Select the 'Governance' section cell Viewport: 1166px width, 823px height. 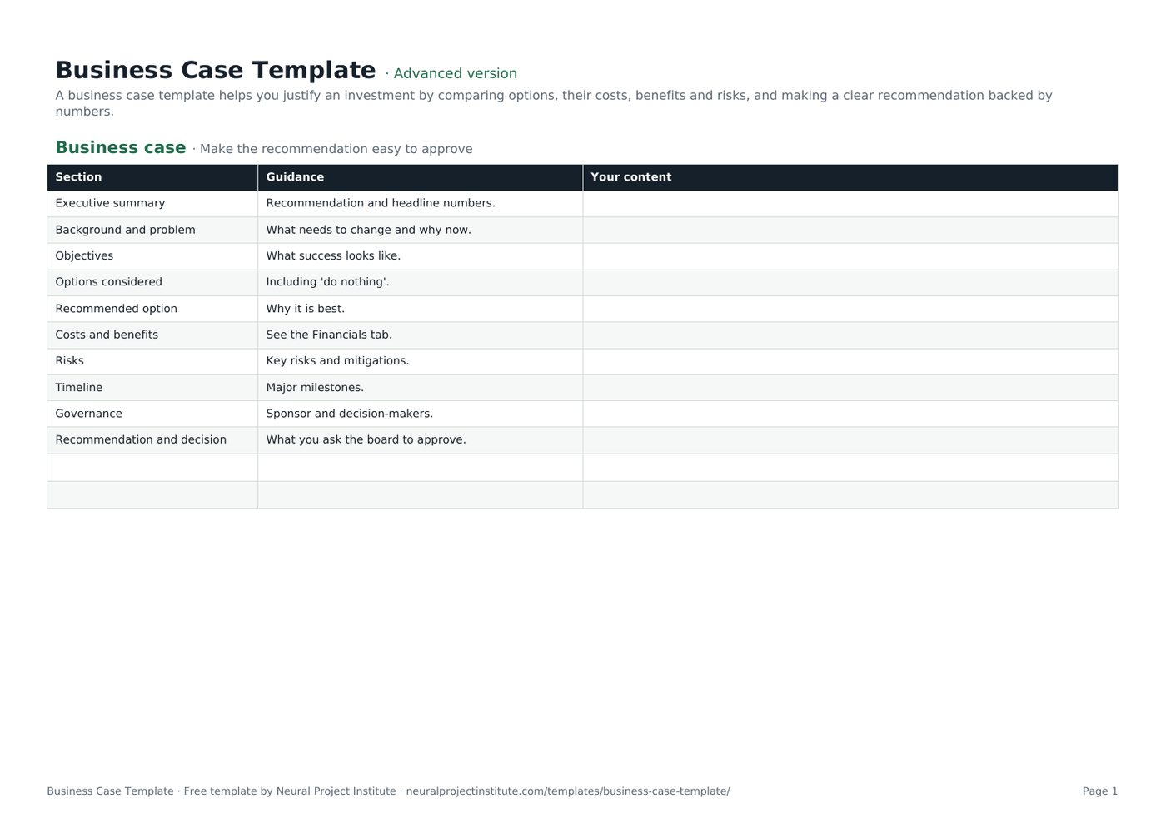click(x=152, y=414)
